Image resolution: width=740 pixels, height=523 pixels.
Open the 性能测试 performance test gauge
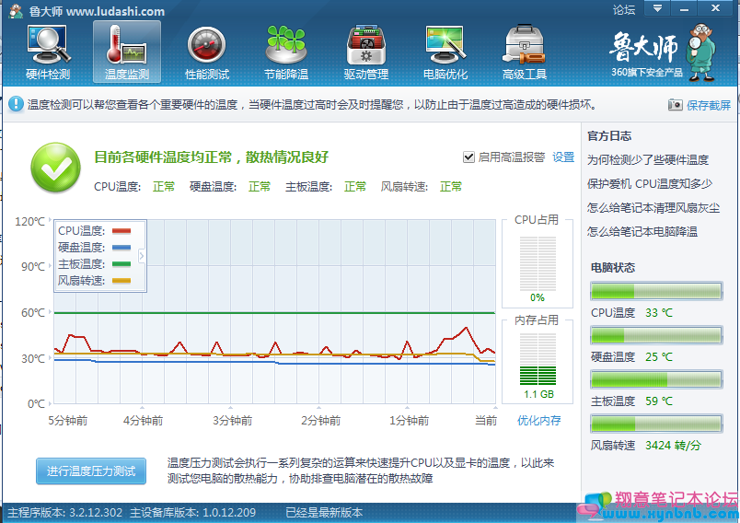click(207, 52)
